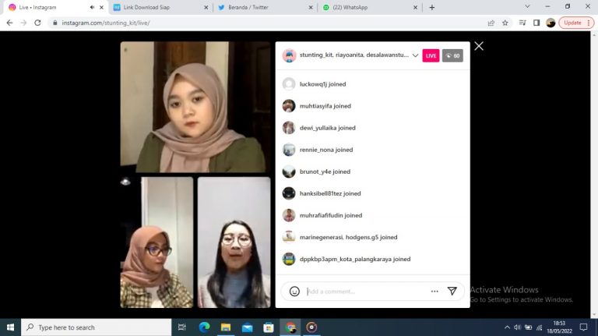Go forward in browser history
The image size is (598, 336).
tap(23, 23)
